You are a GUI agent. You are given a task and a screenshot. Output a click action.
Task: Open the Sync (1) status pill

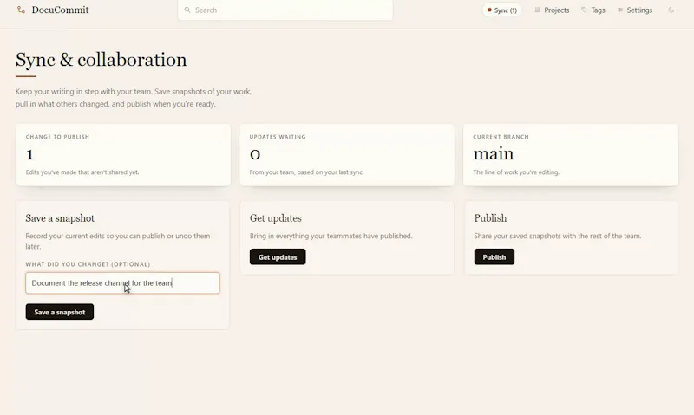click(502, 10)
